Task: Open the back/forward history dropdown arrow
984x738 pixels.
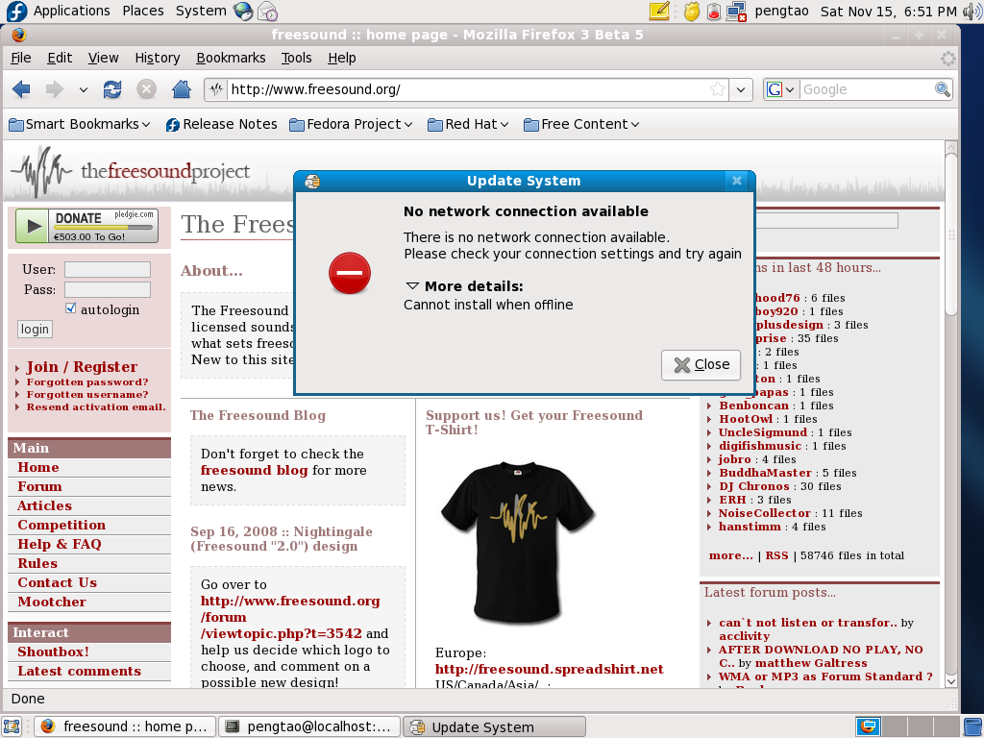Action: click(84, 89)
